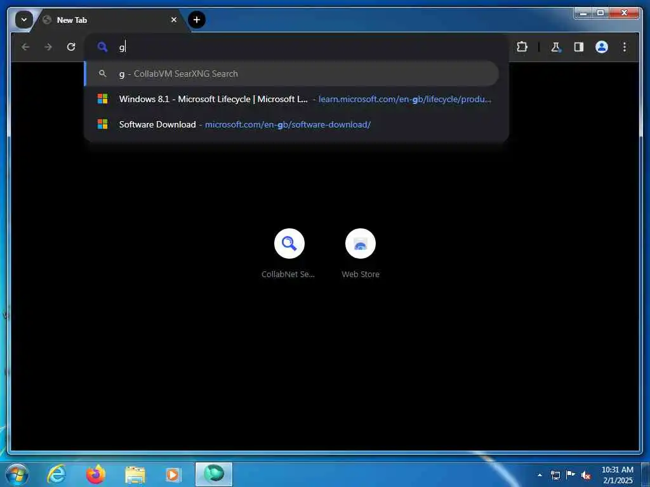Select the CollabVM SearXNG Search suggestion
The image size is (650, 487).
291,74
